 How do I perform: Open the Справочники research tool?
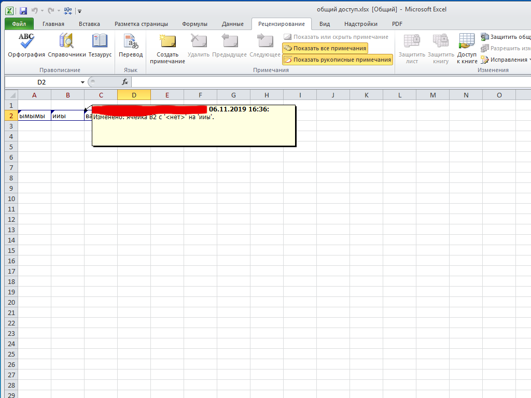coord(66,45)
